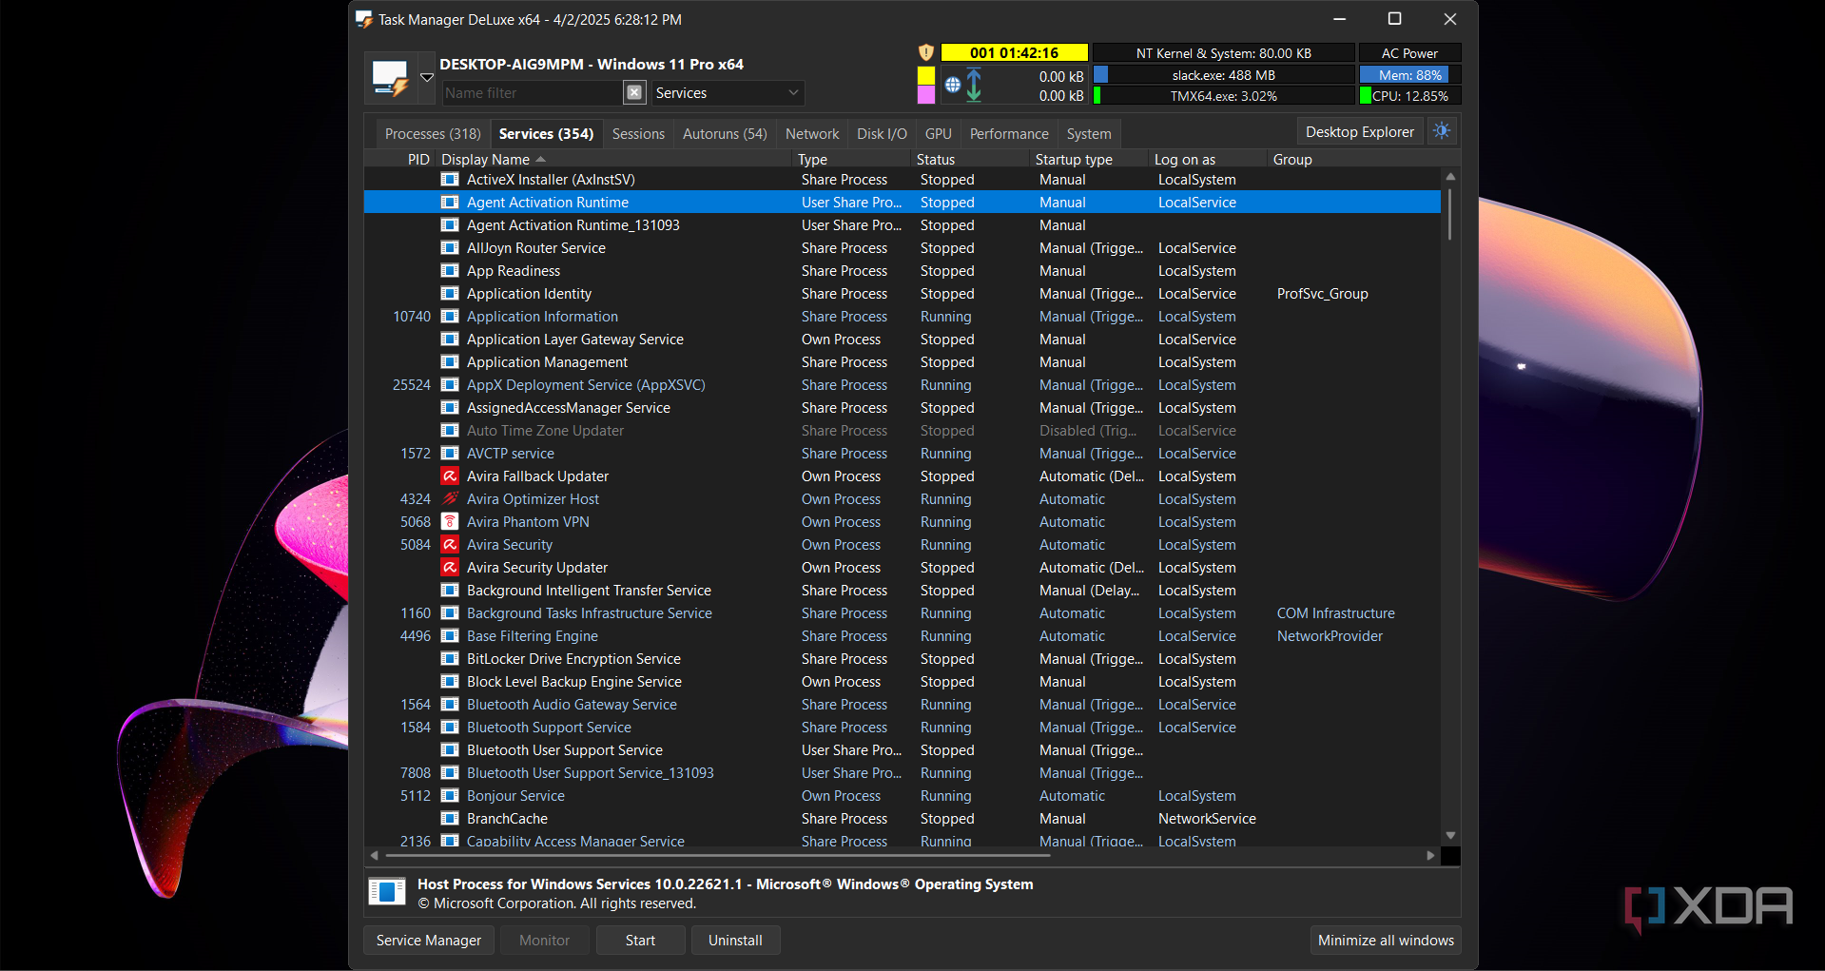
Task: Click the Bonjour Service row icon
Action: pos(450,796)
